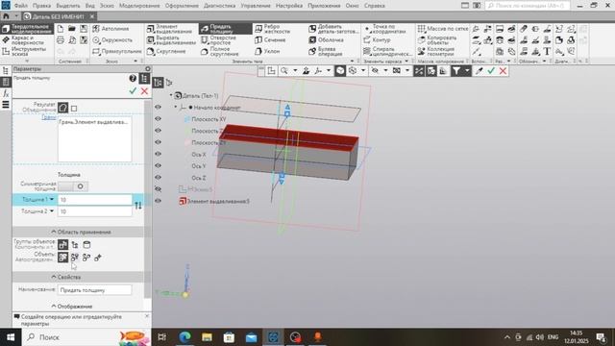The width and height of the screenshot is (615, 346).
Task: Select Спираль цилиндрическая tool
Action: point(387,51)
